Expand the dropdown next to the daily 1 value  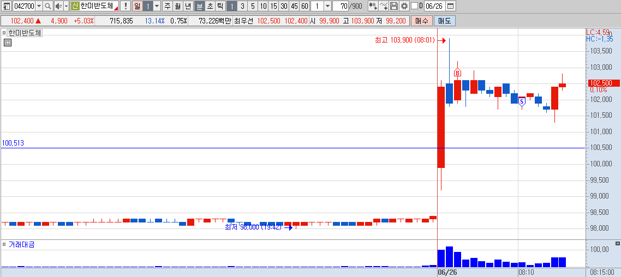157,6
